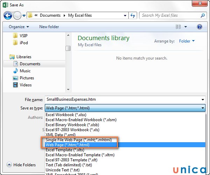Close the Save As dialog
The height and width of the screenshot is (175, 210).
(x=200, y=3)
